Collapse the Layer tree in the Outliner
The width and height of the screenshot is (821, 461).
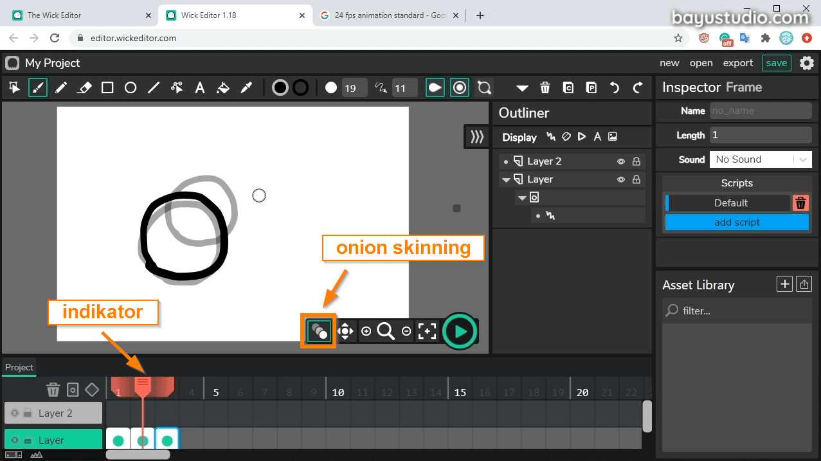(507, 179)
